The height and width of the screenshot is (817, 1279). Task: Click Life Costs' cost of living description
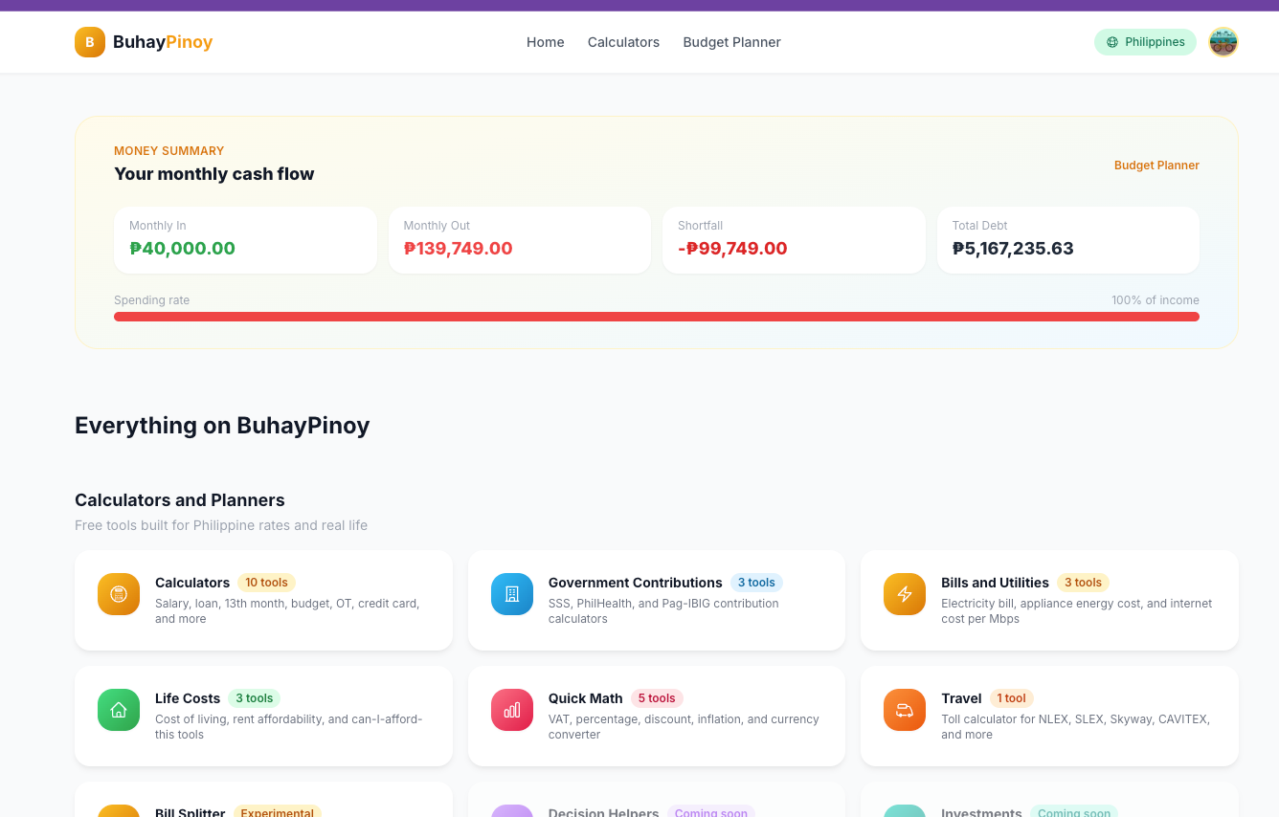click(x=288, y=727)
